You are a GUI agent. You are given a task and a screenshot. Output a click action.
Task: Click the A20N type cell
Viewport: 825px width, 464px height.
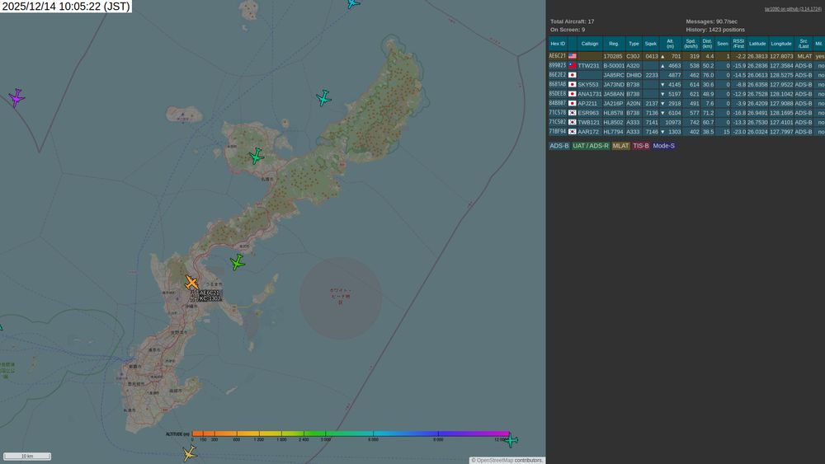[634, 104]
